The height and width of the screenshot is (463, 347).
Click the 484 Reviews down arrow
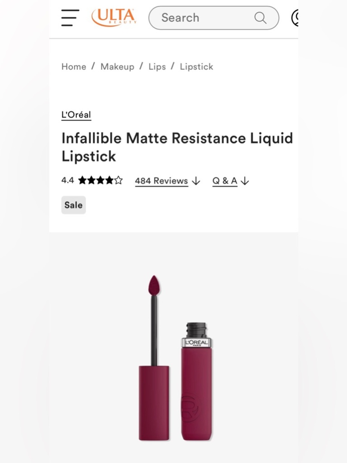[196, 181]
